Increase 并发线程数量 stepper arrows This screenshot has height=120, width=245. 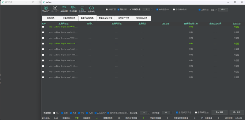[151, 9]
